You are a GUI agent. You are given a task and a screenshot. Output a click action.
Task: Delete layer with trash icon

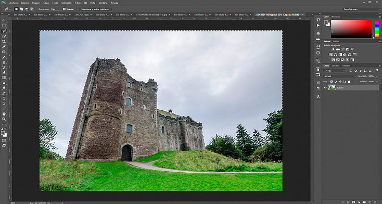(x=375, y=202)
